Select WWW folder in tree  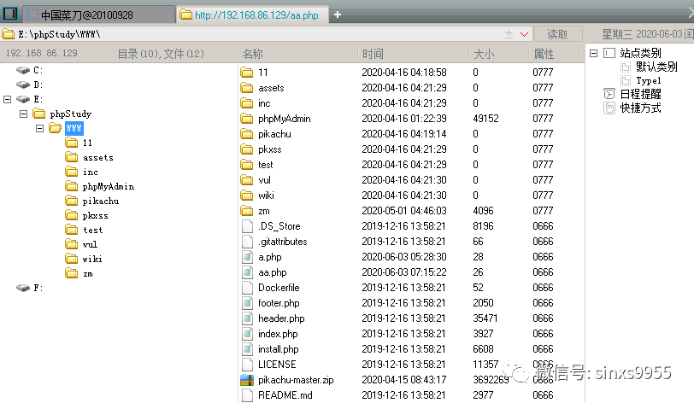tap(74, 128)
